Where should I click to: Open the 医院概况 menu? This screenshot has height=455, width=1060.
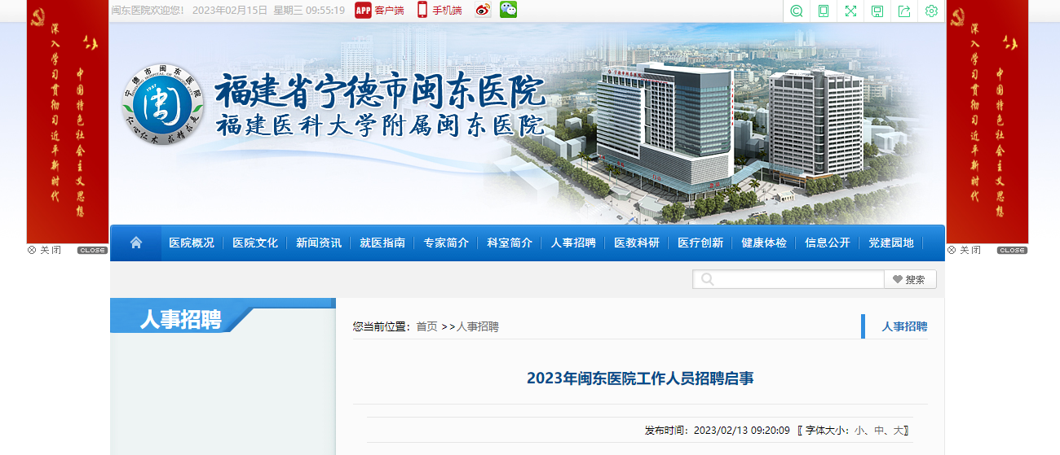coord(192,243)
